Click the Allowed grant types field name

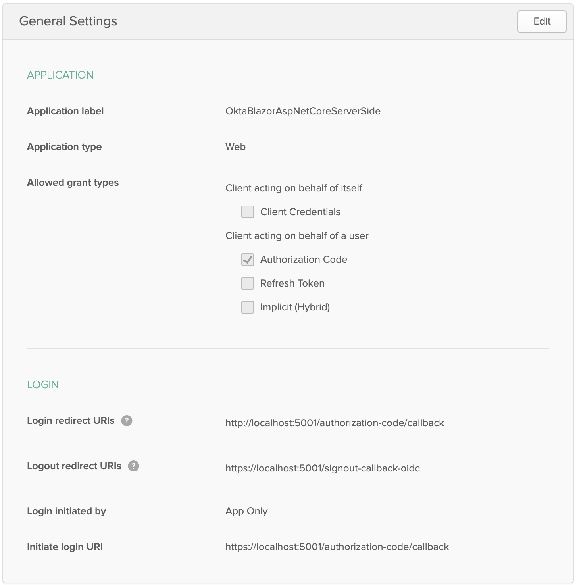[x=73, y=183]
